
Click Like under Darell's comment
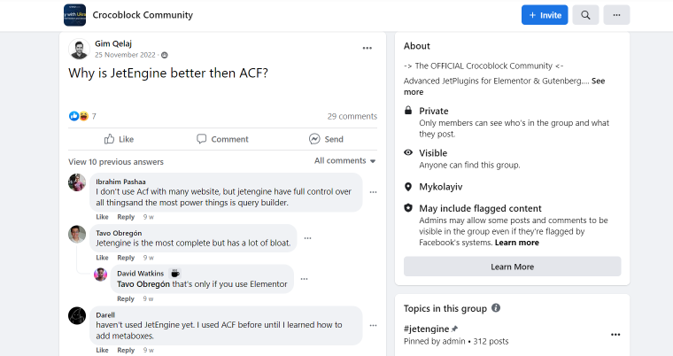[x=102, y=350]
